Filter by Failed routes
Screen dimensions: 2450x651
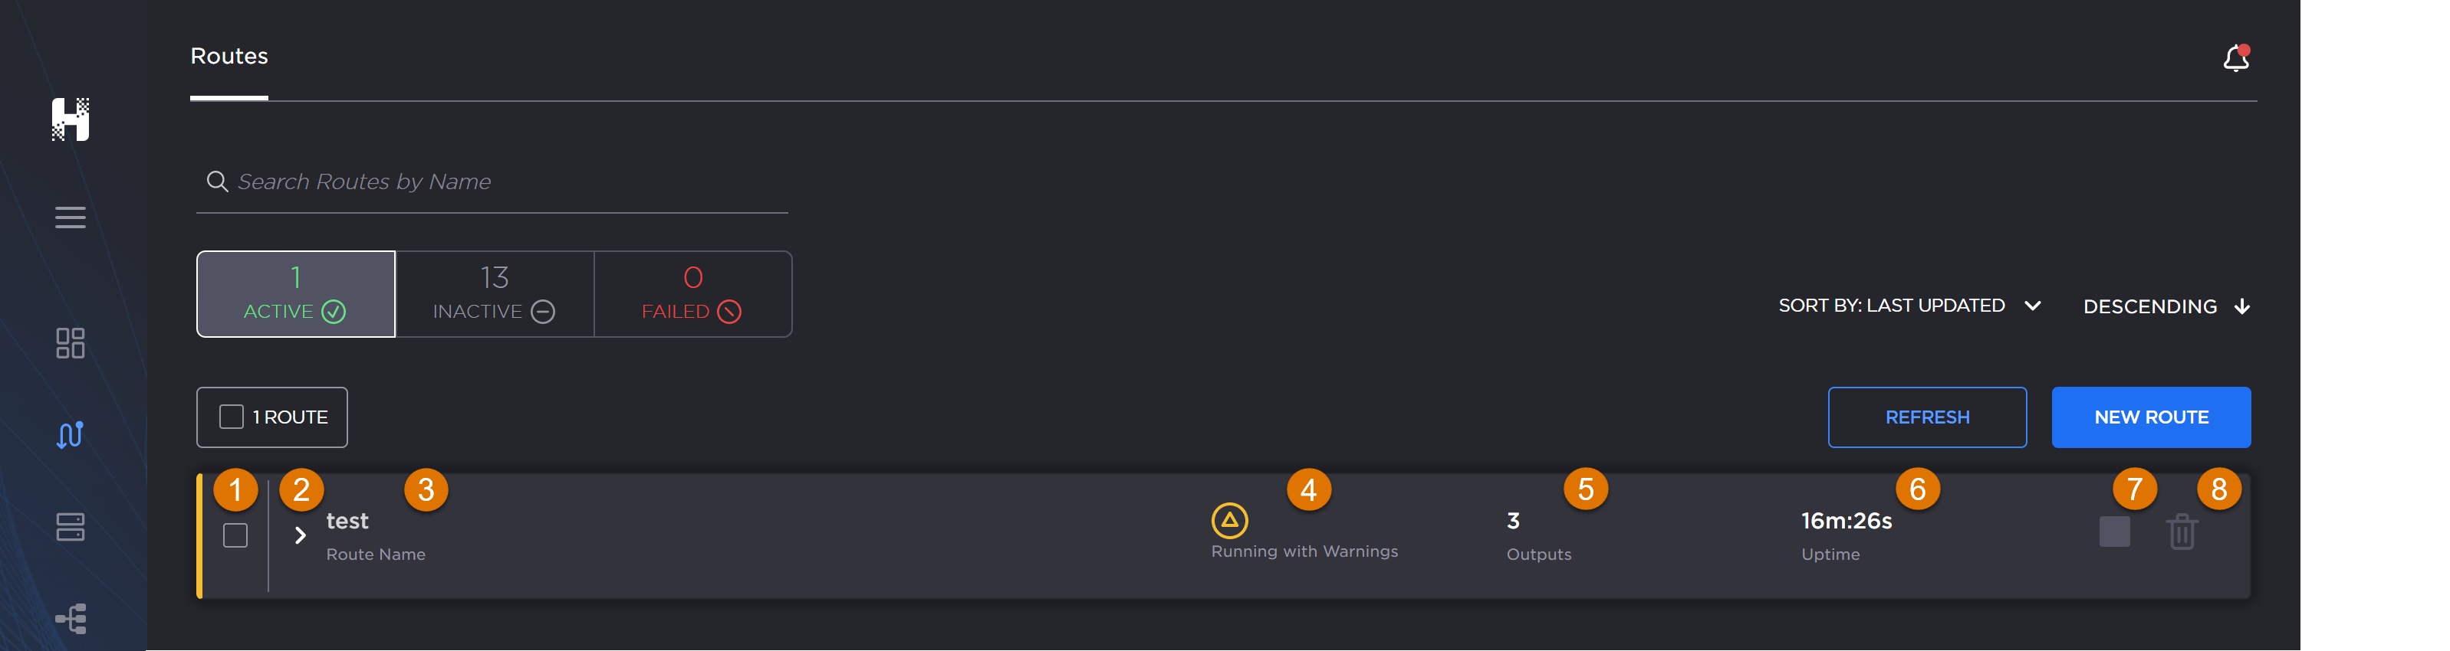692,295
